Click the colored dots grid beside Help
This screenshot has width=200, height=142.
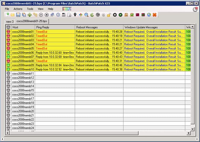point(67,9)
